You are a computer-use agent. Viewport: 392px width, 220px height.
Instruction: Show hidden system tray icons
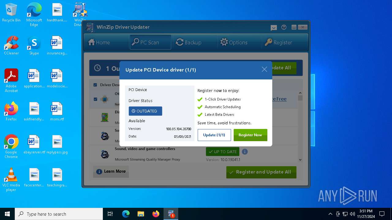point(330,214)
